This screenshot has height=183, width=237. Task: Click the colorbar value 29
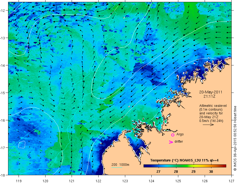[193, 171]
